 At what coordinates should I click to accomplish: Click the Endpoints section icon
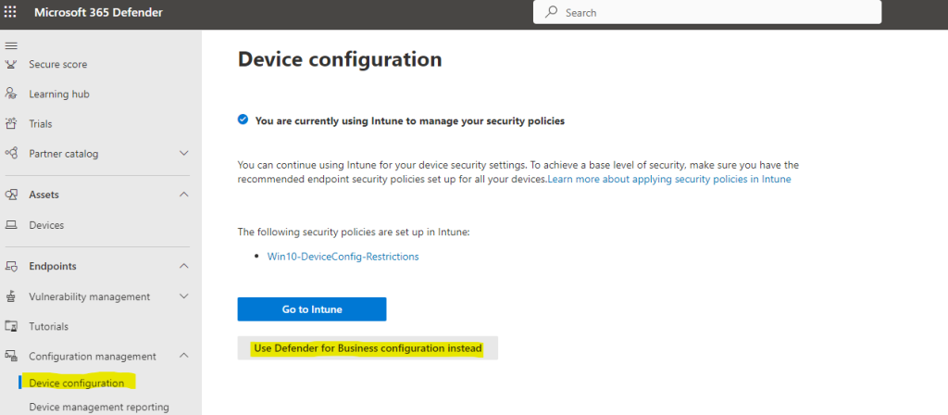[11, 266]
